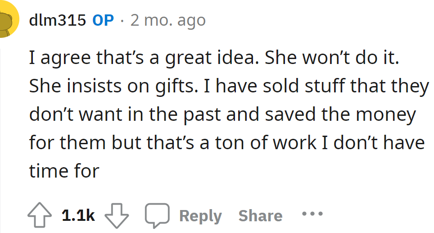434x233 pixels.
Task: Click the word 'insists' in the comment
Action: tap(91, 87)
